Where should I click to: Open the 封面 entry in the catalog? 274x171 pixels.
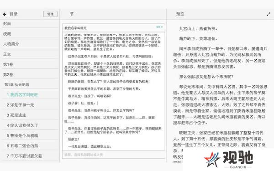coord(31,24)
